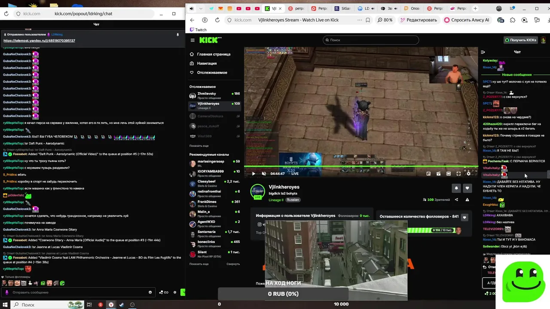
Task: Reload the Kick stream page
Action: point(217,20)
